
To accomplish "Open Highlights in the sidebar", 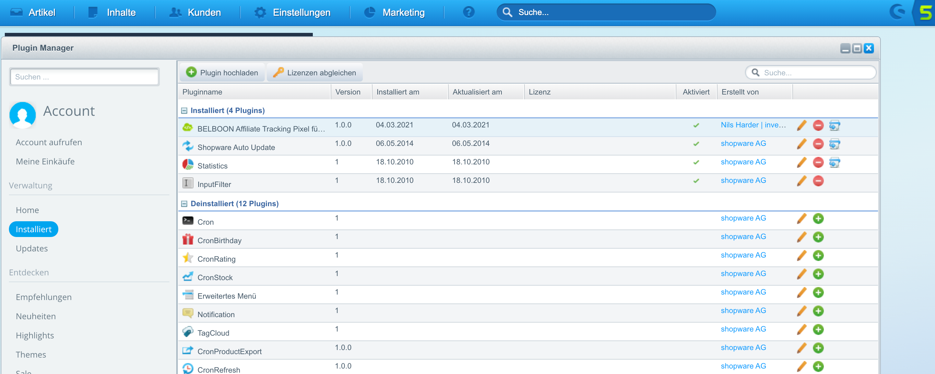I will click(x=35, y=336).
